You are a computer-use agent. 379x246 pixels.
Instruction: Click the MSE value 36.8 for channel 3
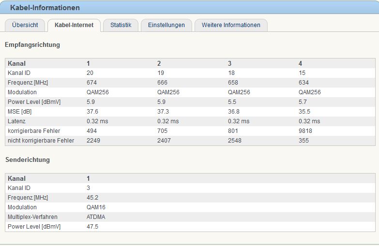coord(234,112)
